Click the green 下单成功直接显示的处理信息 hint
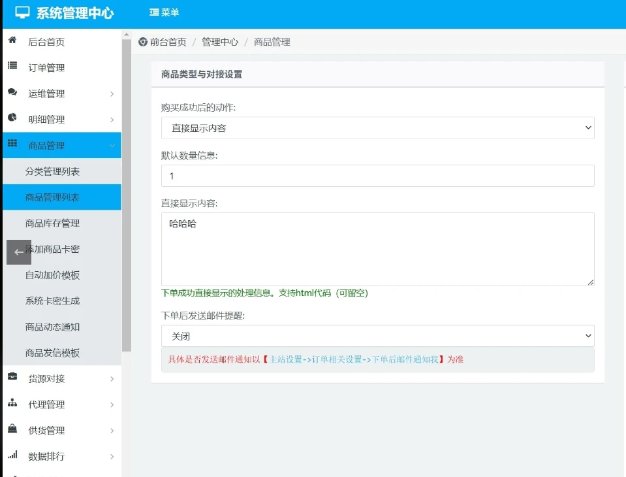The image size is (626, 477). tap(264, 293)
